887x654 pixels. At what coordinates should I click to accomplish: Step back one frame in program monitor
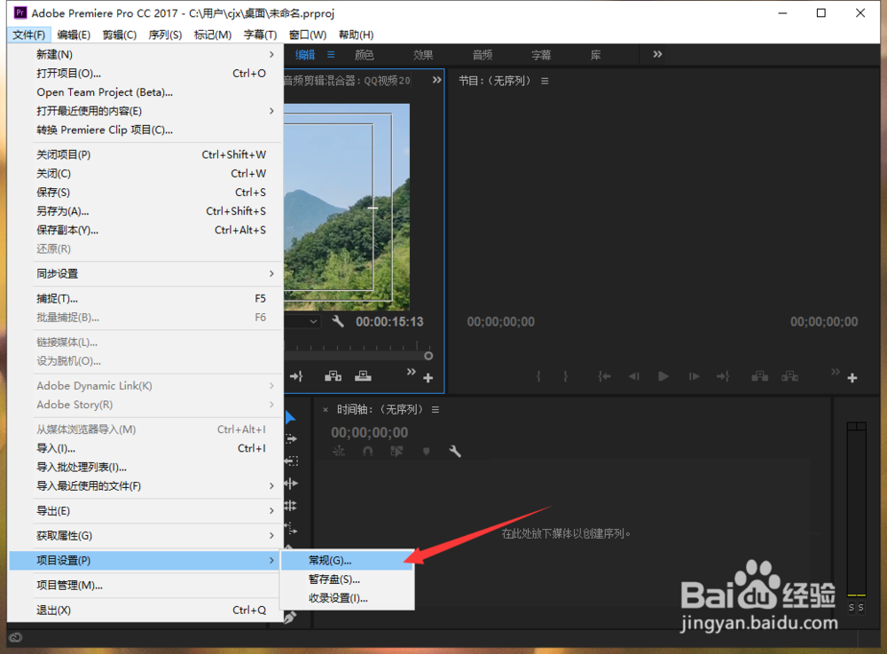634,376
